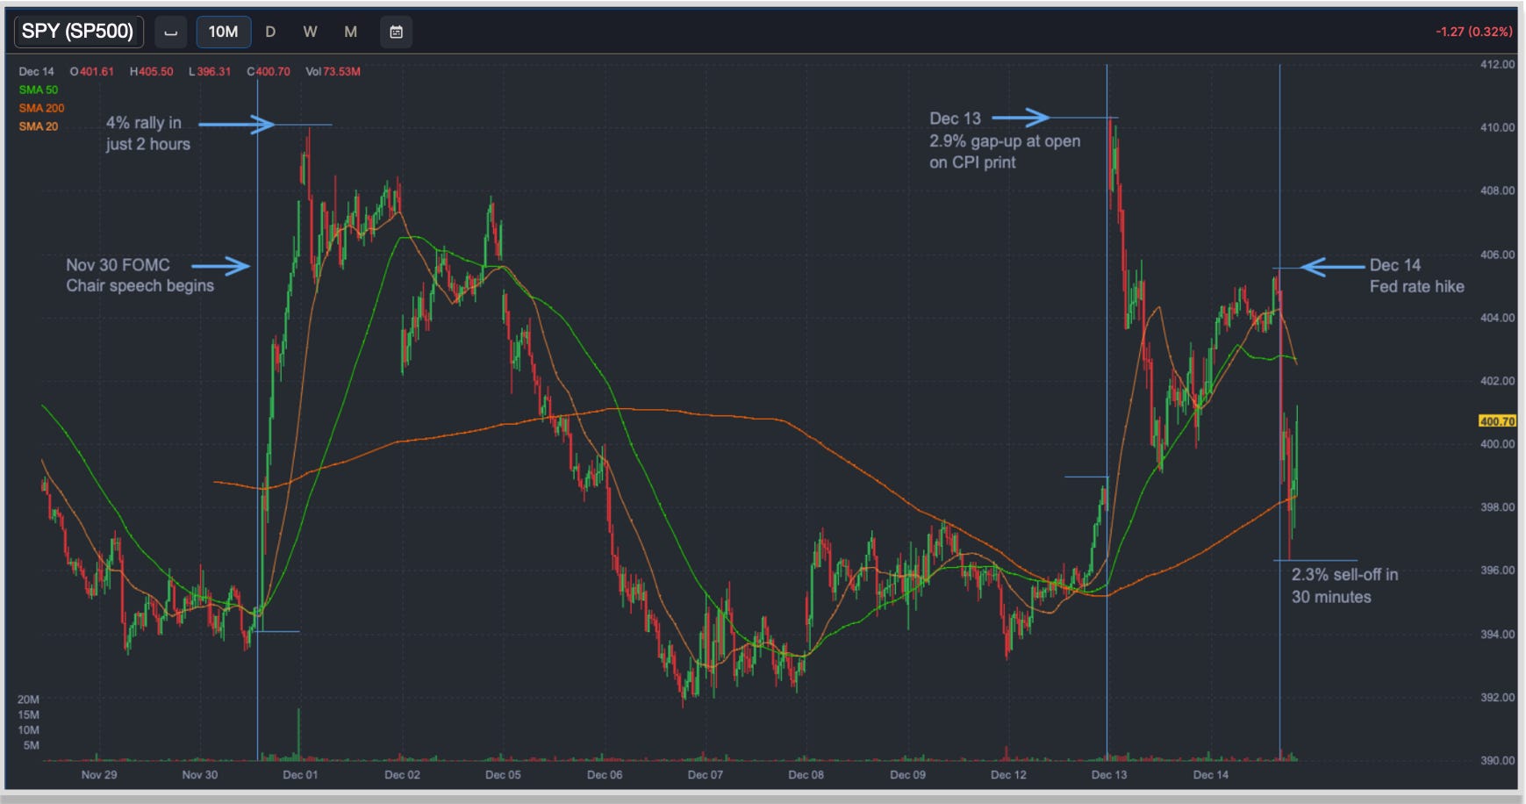Switch to the D daily interval
The width and height of the screenshot is (1526, 804).
coord(270,32)
